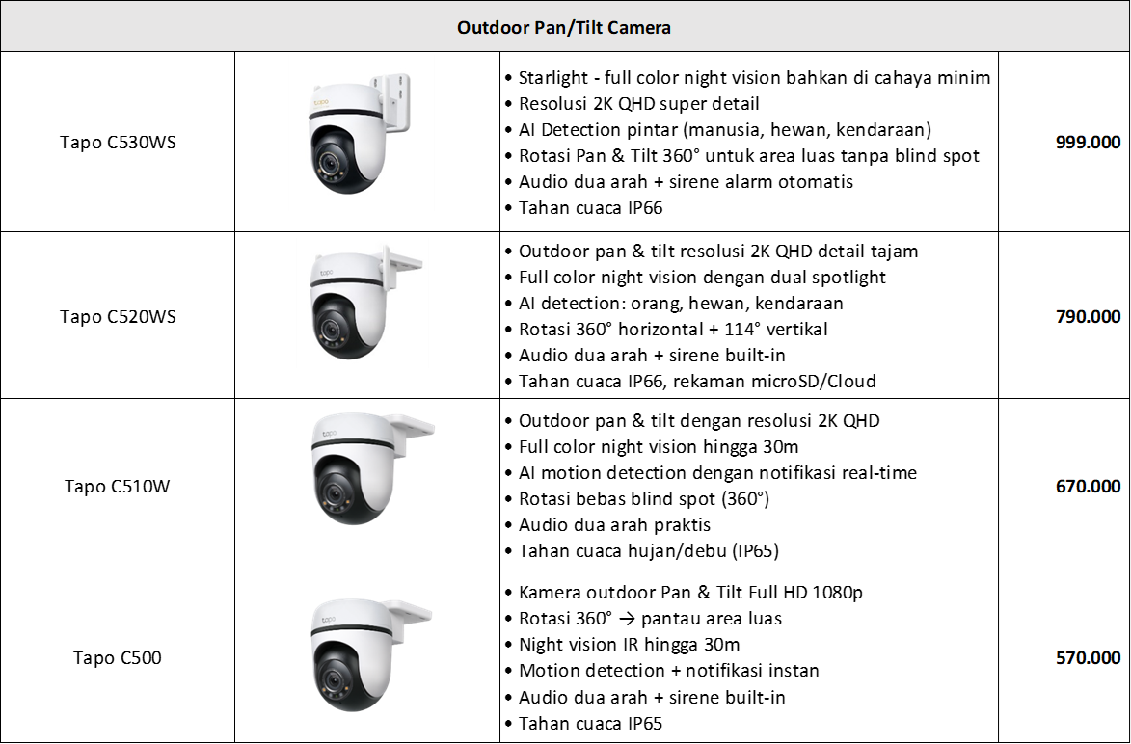Select the Outdoor Pan/Tilt Camera header
The width and height of the screenshot is (1131, 744).
coord(565,27)
